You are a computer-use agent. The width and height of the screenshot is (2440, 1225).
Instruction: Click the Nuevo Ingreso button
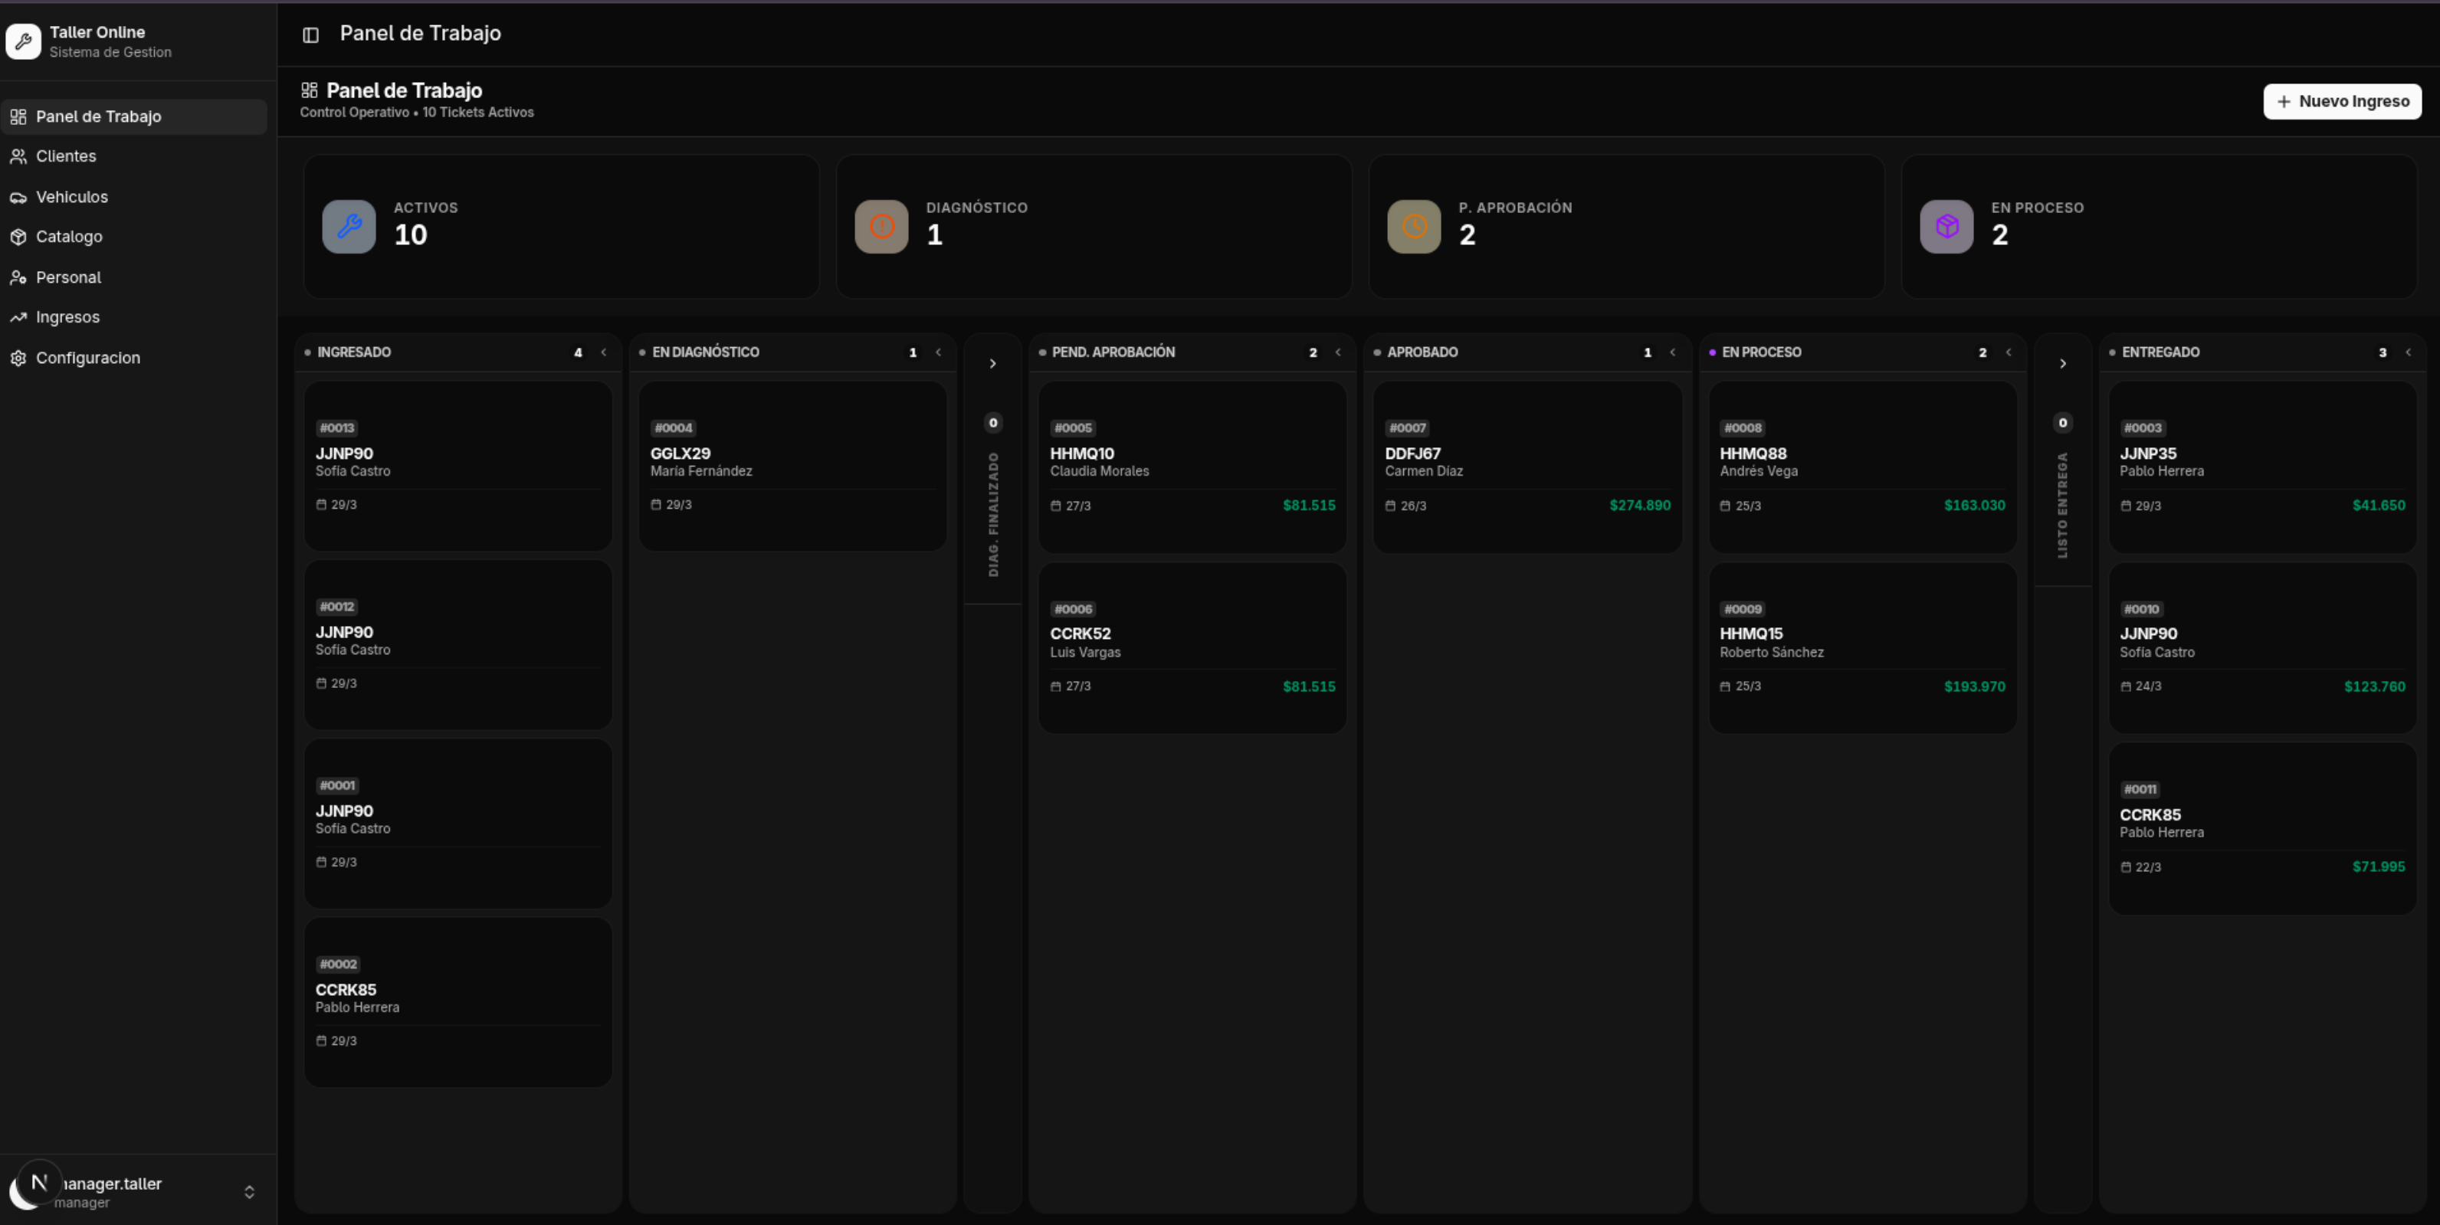(2343, 101)
